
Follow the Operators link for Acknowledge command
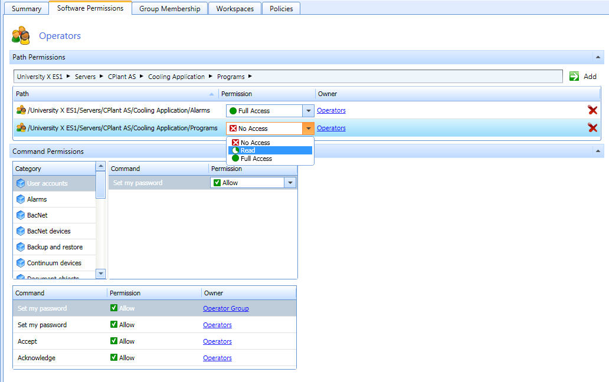pyautogui.click(x=217, y=358)
